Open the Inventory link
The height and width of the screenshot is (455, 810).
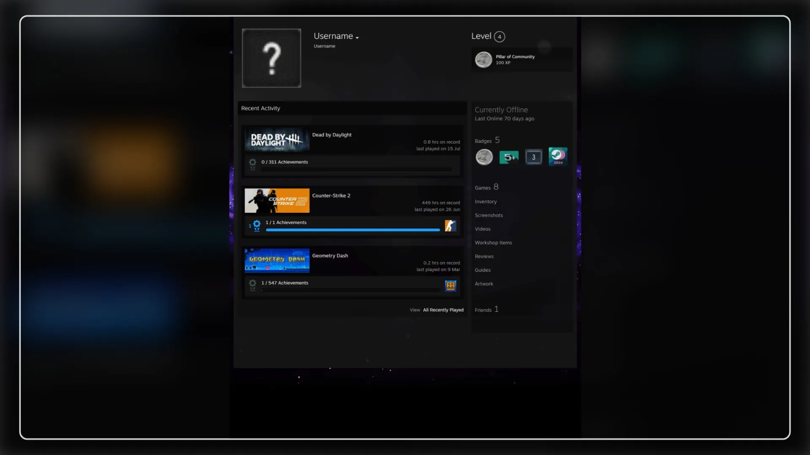(x=486, y=202)
